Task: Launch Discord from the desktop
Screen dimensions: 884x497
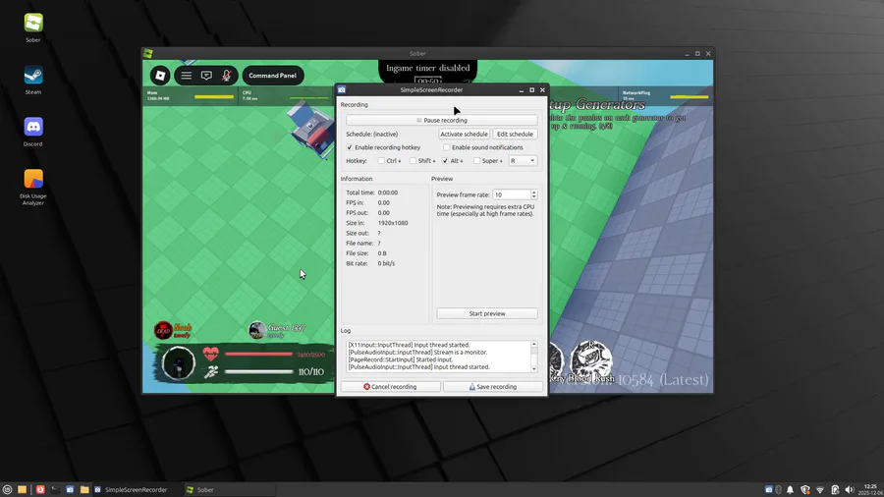Action: 33,132
